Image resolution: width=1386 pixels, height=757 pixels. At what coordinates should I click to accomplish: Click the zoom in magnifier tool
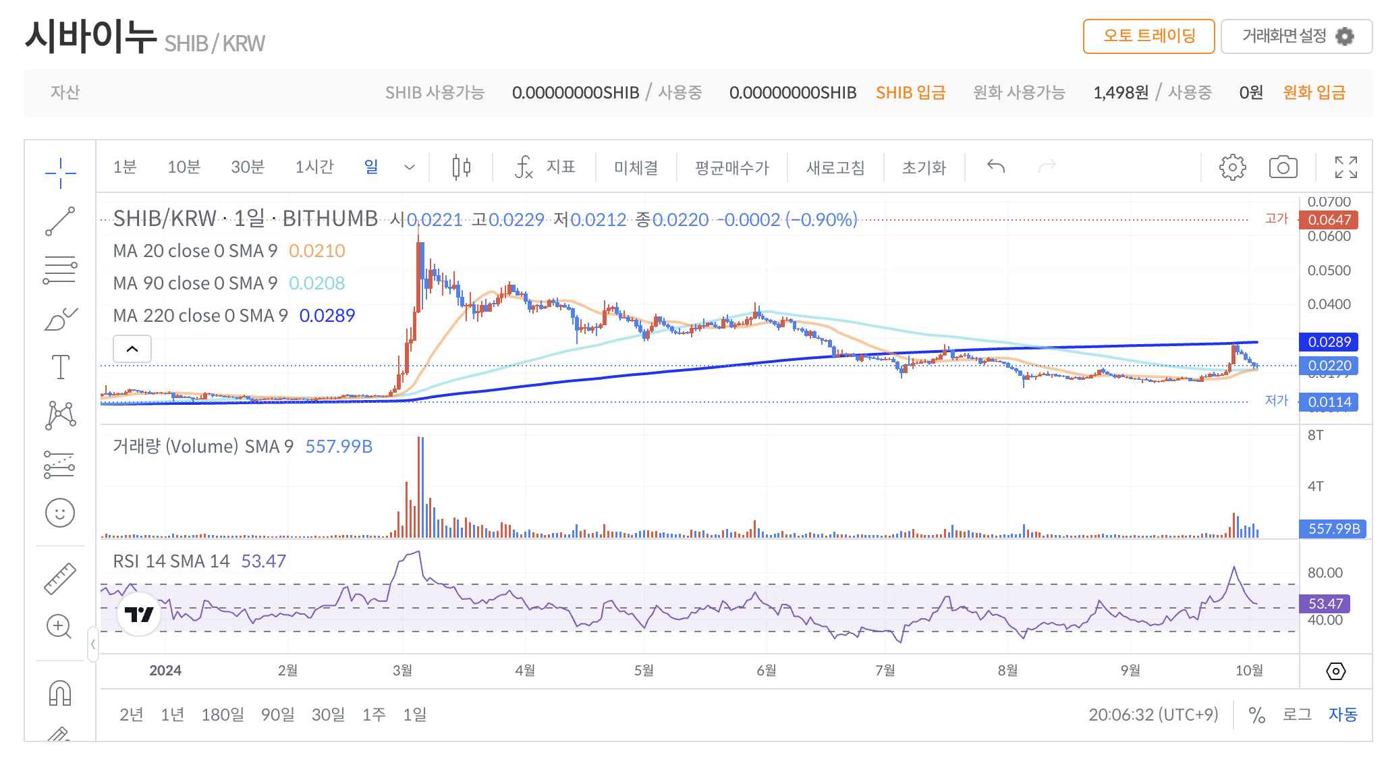[59, 627]
